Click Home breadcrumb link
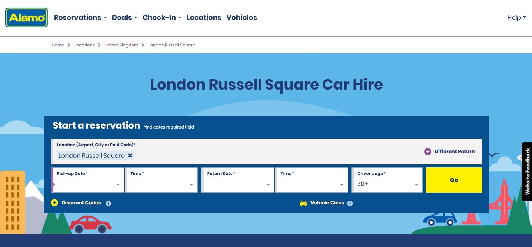This screenshot has height=247, width=532. pyautogui.click(x=58, y=45)
